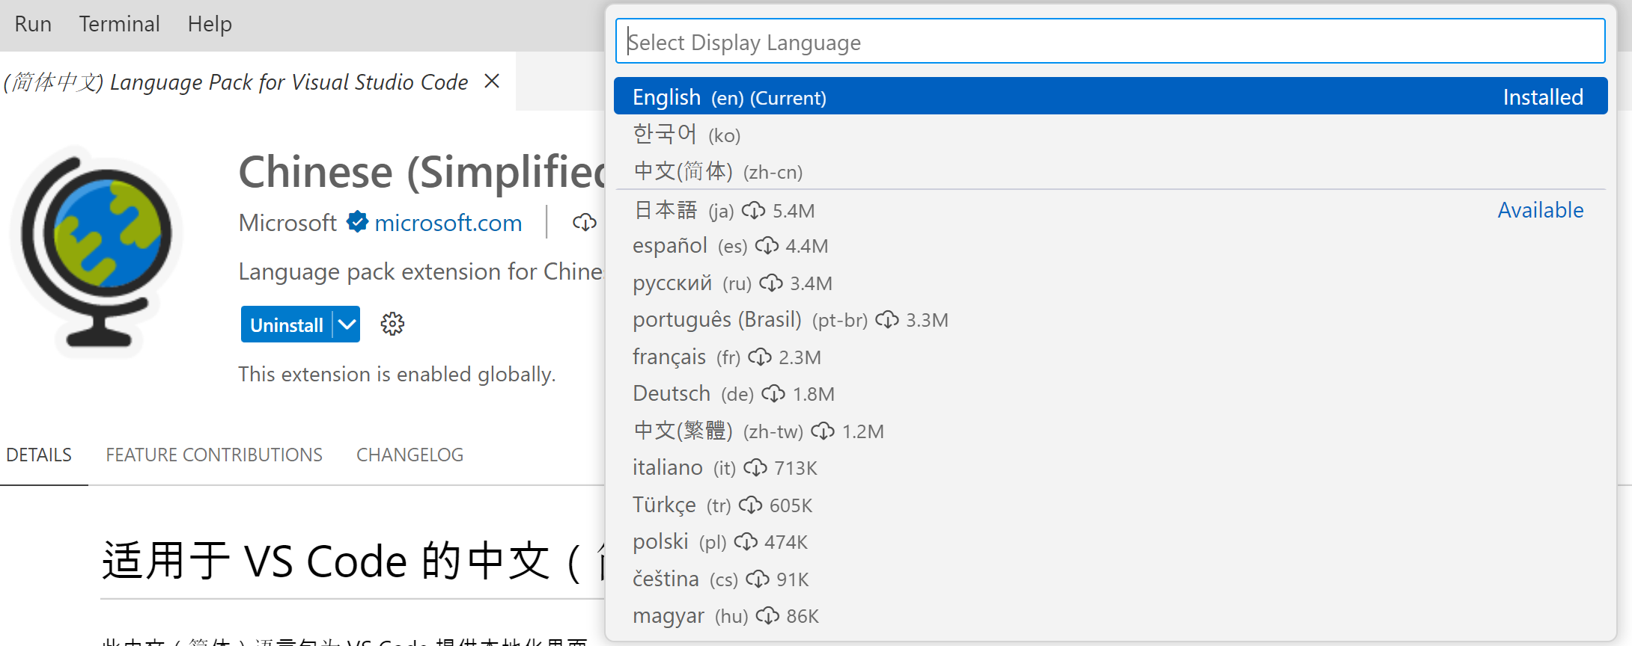
Task: Select español (es) language entry
Action: [1110, 246]
